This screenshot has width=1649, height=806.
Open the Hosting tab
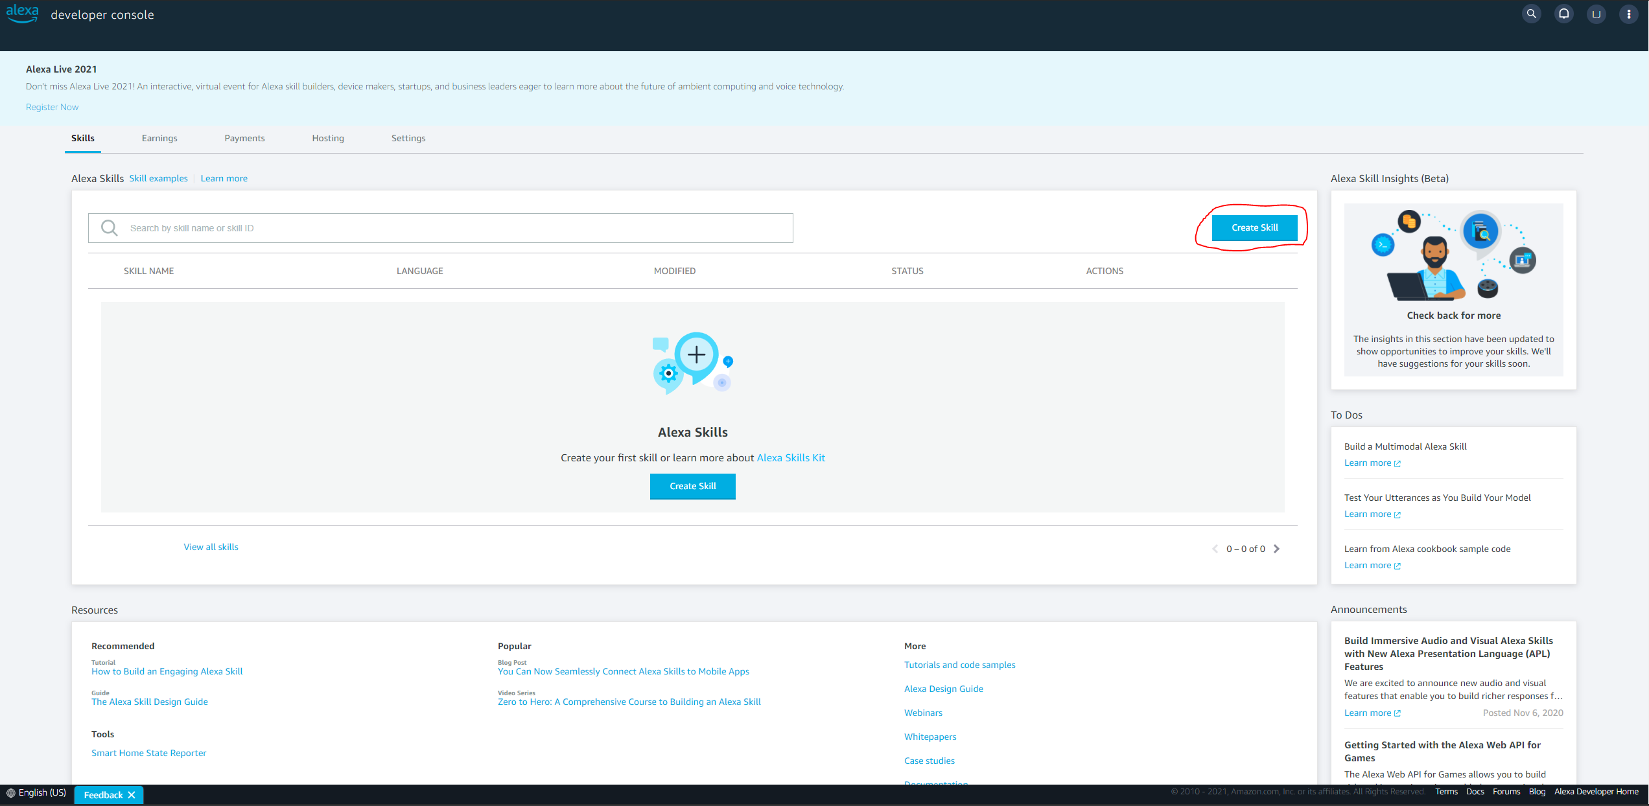coord(328,138)
